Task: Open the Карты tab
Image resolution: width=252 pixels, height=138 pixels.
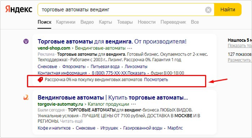Action: (105, 22)
